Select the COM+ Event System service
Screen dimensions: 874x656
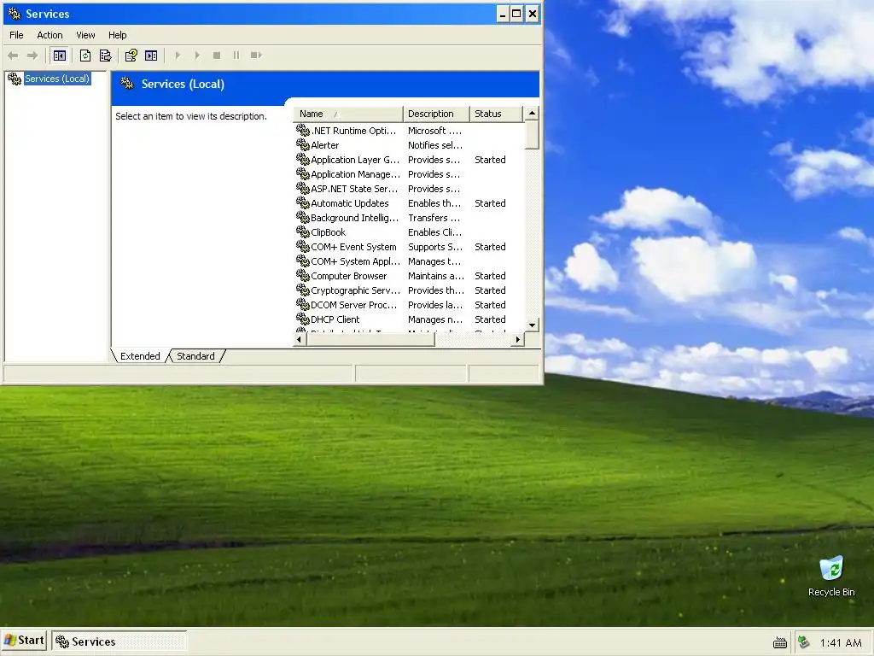(353, 247)
